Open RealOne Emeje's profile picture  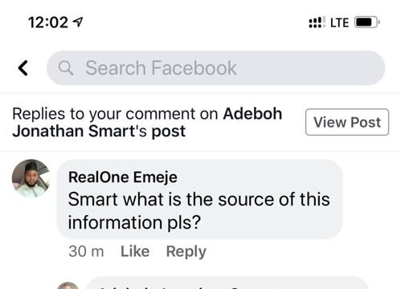(x=31, y=178)
